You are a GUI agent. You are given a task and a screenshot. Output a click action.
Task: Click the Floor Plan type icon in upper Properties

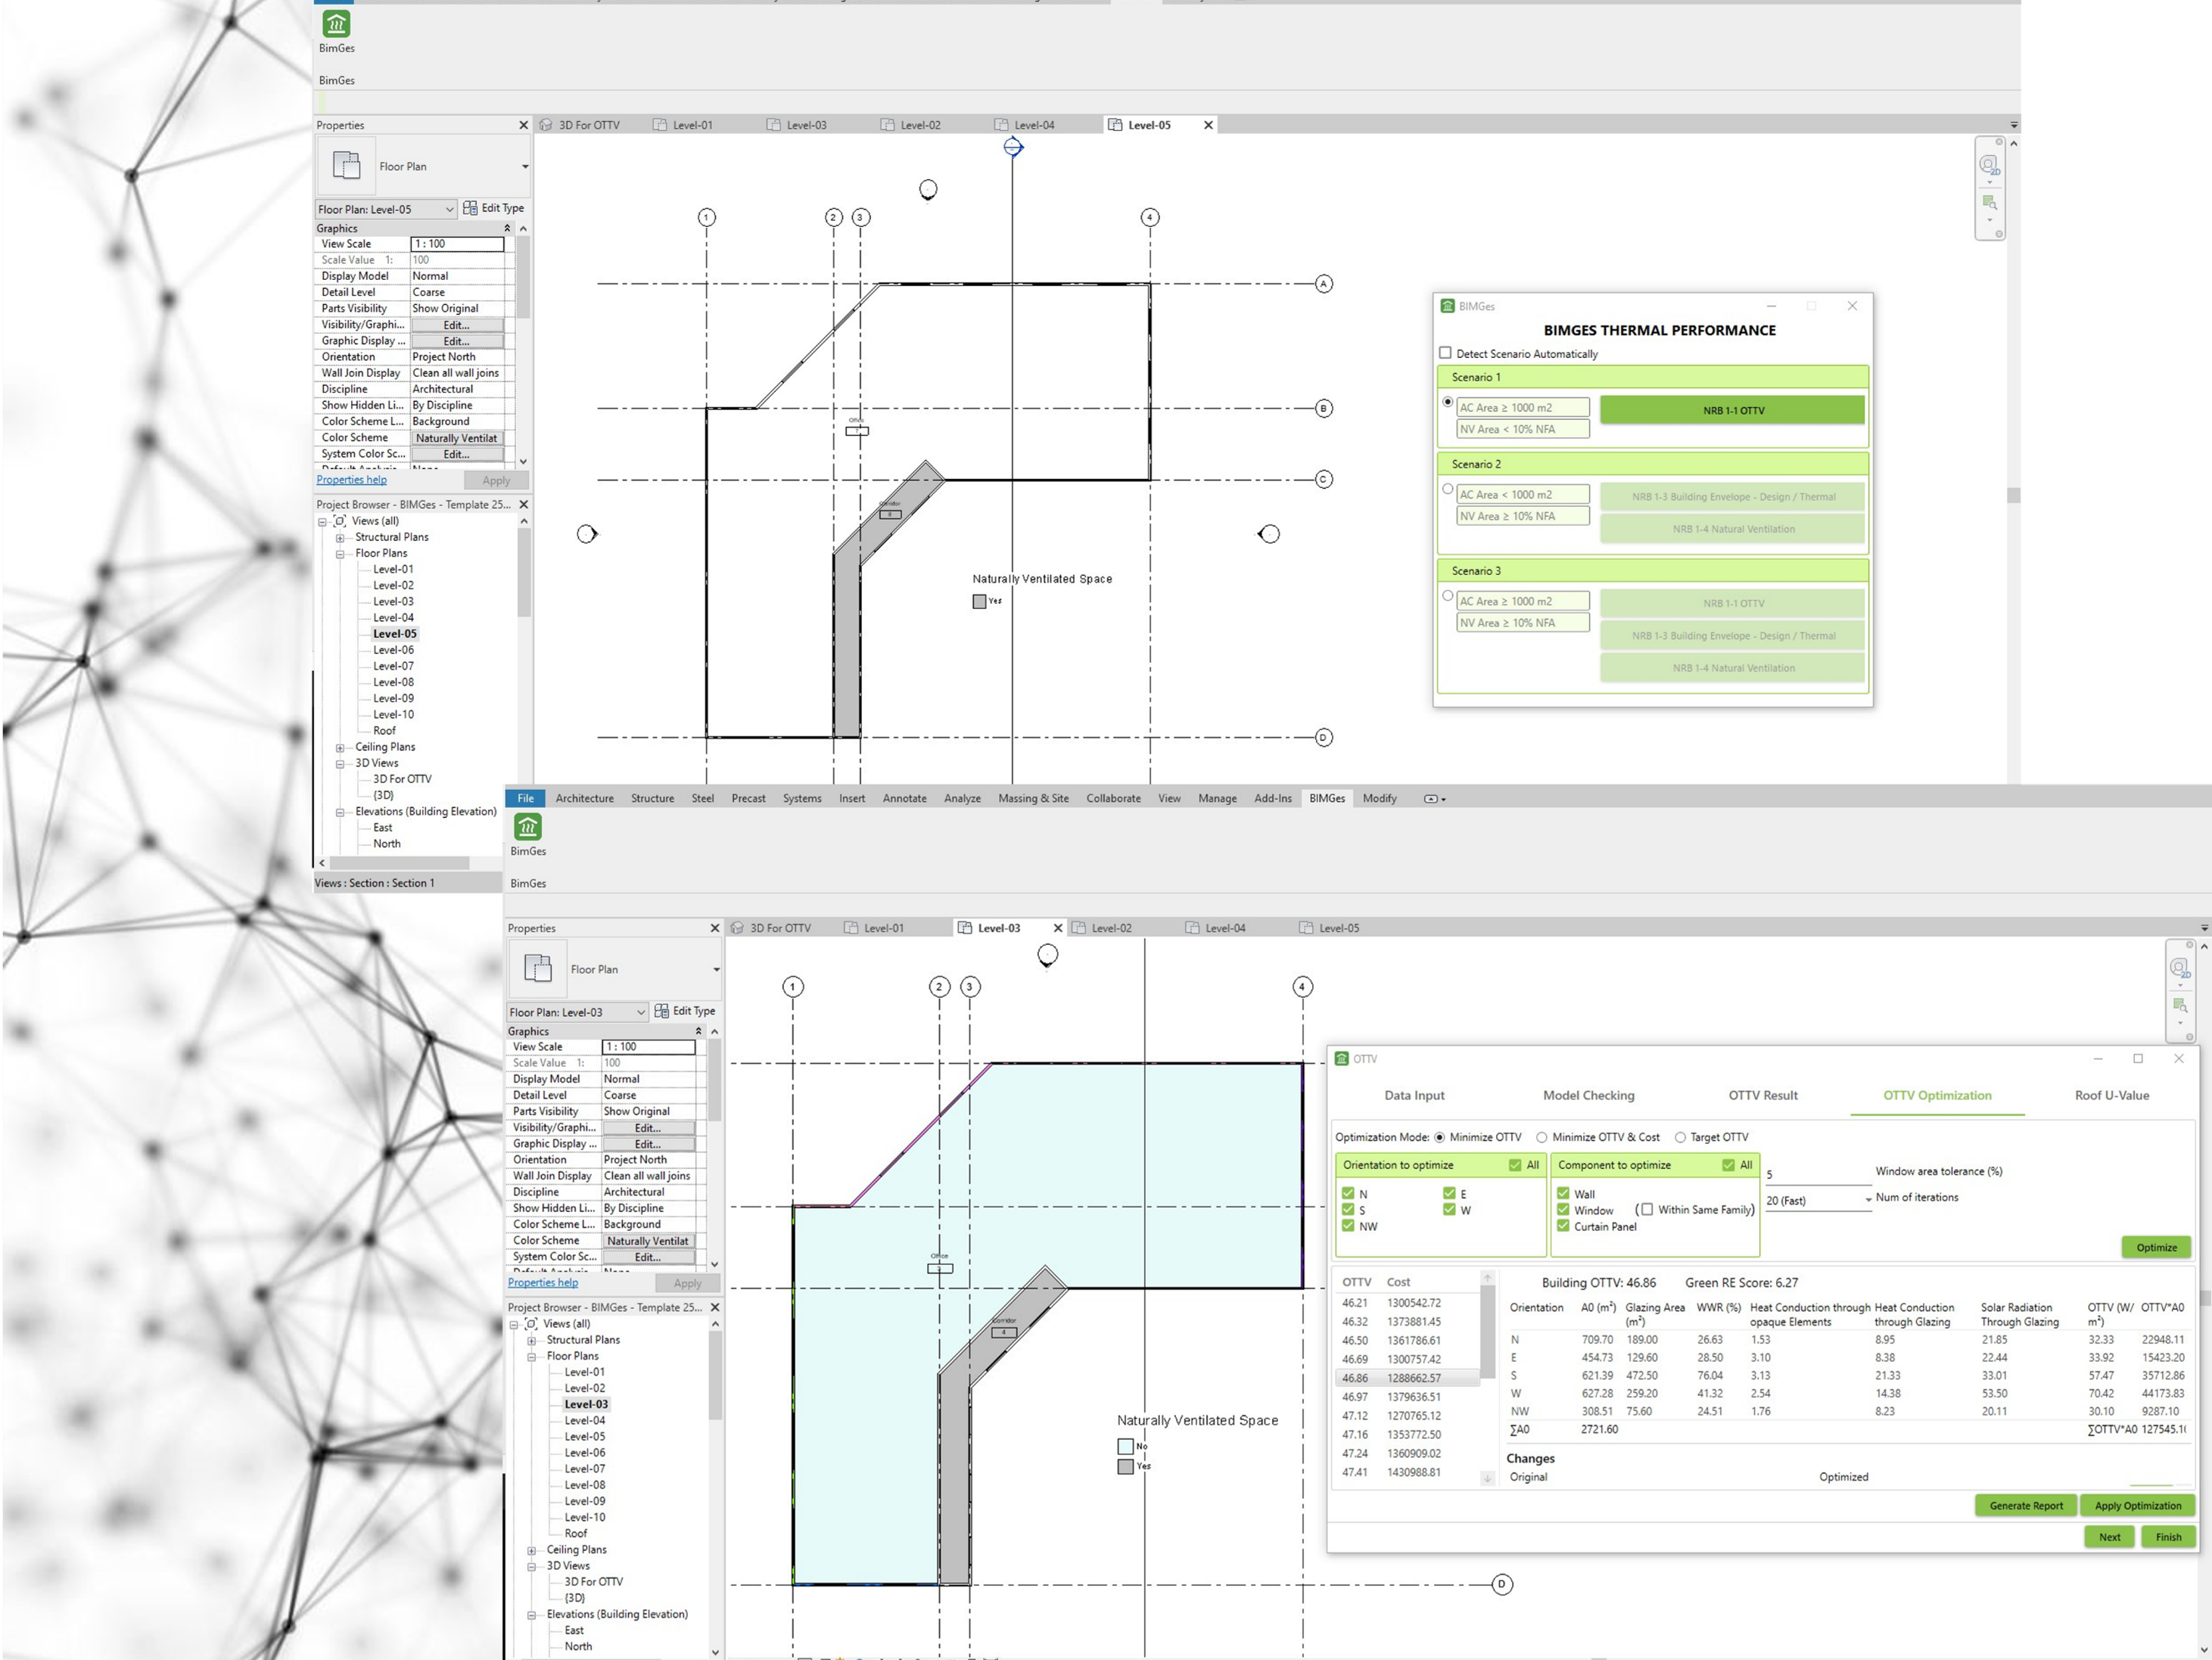[346, 166]
